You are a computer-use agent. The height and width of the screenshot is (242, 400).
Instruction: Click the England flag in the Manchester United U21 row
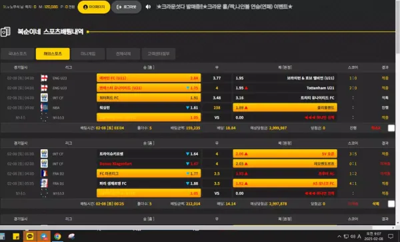(x=44, y=88)
